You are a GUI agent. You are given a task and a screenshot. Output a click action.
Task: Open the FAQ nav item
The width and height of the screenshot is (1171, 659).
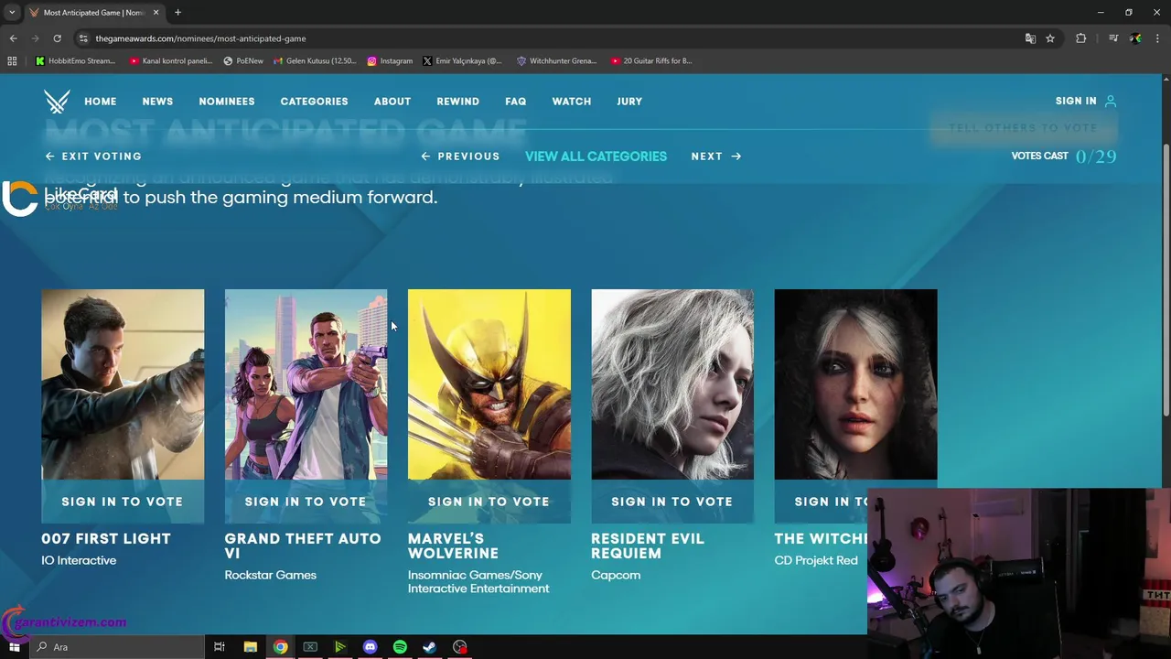516,102
